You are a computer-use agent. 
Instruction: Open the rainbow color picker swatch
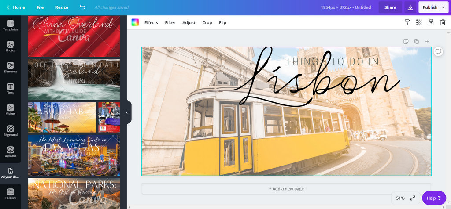click(x=135, y=22)
